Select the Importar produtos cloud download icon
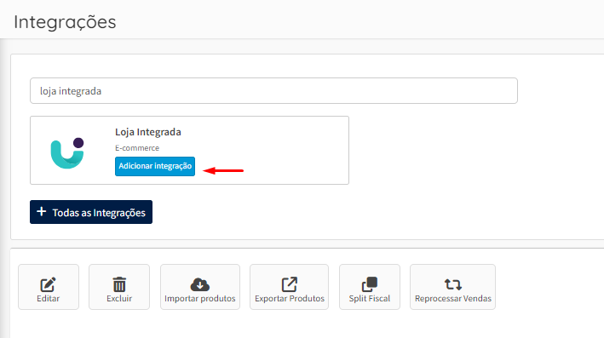 [200, 284]
